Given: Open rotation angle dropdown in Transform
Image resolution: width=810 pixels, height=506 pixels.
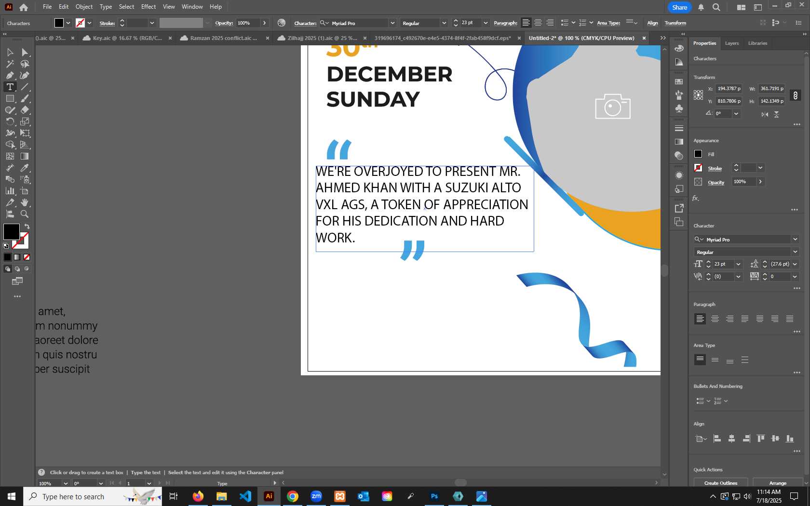Looking at the screenshot, I should [x=736, y=114].
